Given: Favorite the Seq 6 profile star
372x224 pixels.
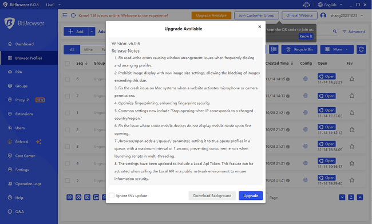Looking at the screenshot, I should (352, 79).
